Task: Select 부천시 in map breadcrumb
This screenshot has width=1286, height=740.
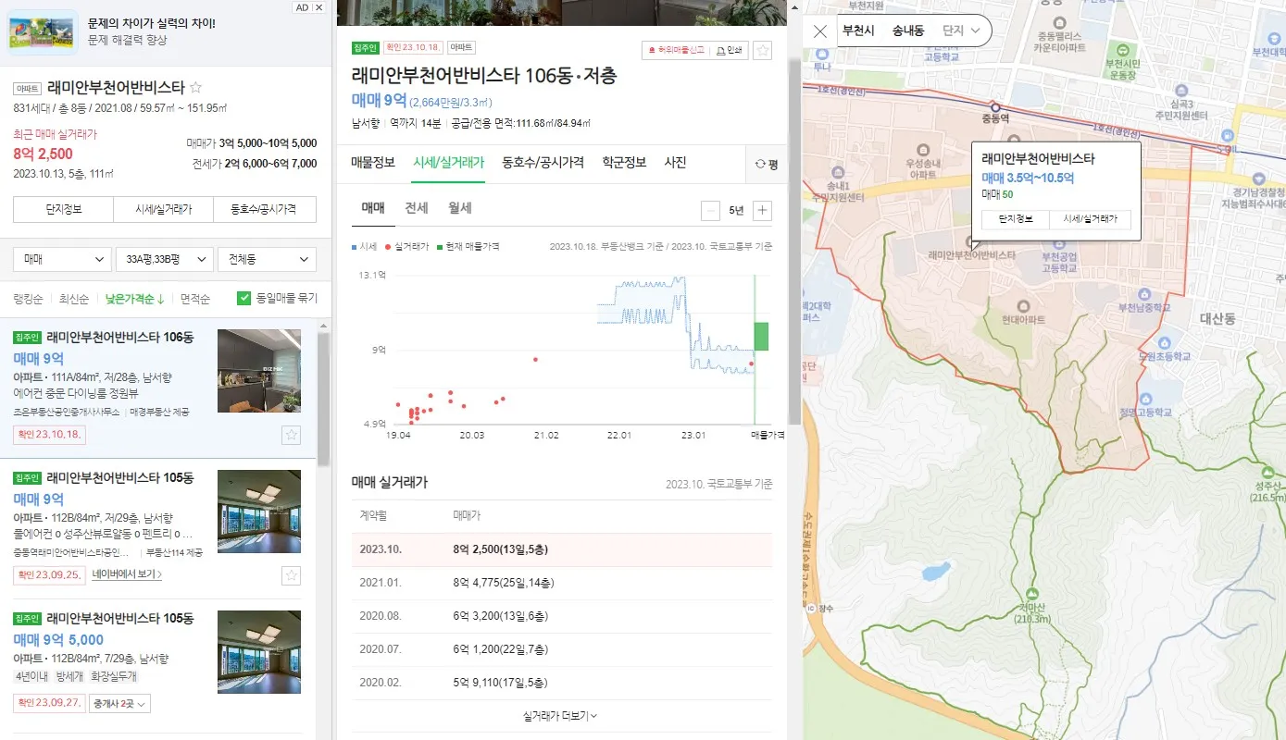Action: (x=858, y=31)
